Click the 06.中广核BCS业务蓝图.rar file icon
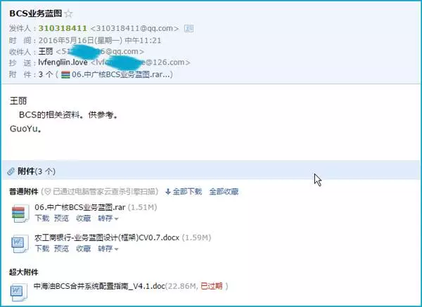 [x=20, y=214]
